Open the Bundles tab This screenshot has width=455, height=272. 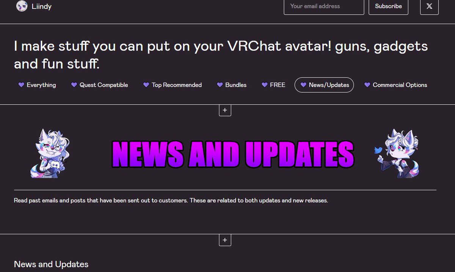point(232,85)
